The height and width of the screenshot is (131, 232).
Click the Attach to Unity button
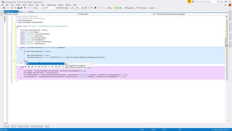(x=62, y=8)
